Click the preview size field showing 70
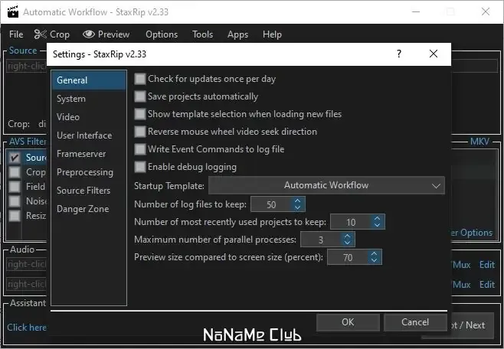 (348, 257)
